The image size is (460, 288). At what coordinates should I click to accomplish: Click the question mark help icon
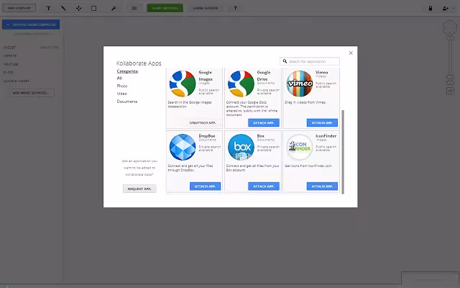235,8
